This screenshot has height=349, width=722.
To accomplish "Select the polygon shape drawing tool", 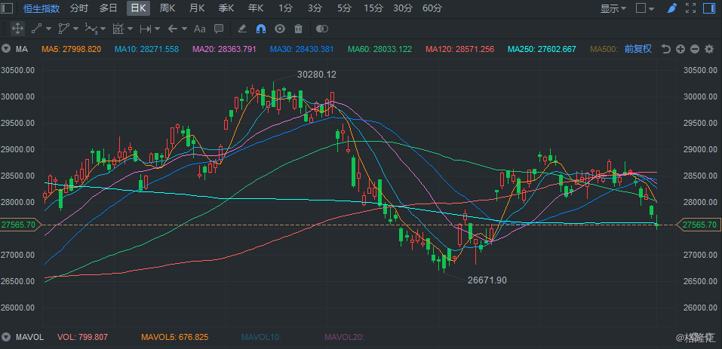I will (63, 29).
